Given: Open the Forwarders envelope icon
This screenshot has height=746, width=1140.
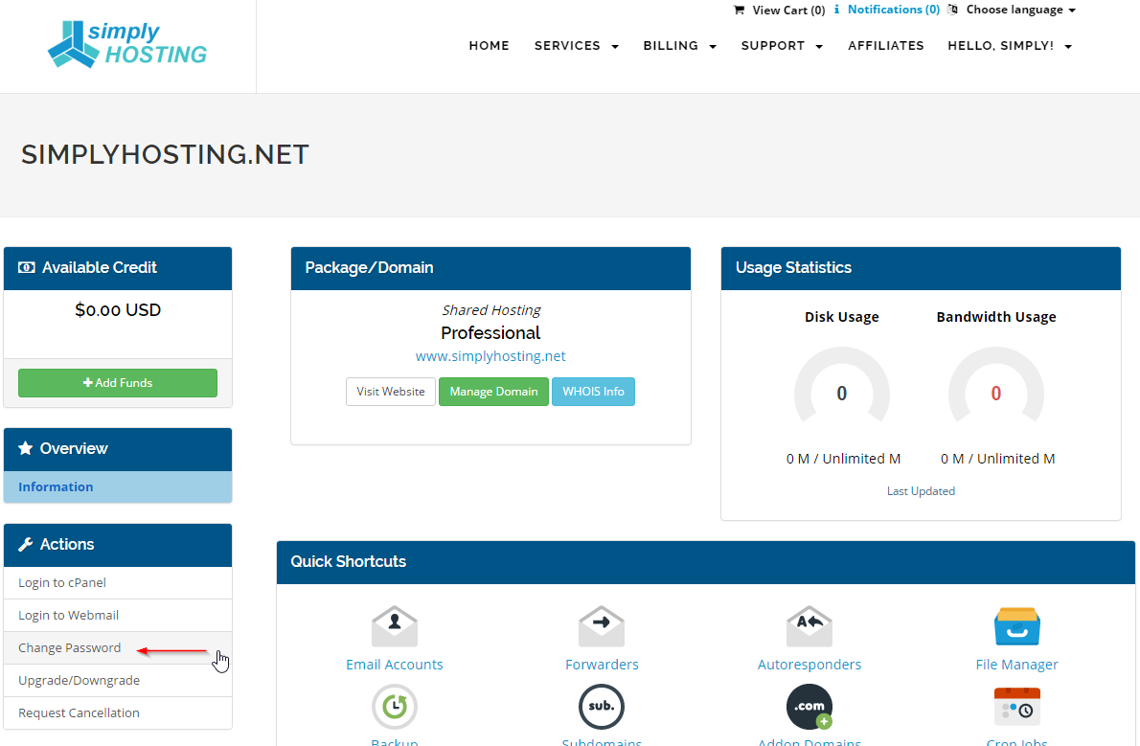Looking at the screenshot, I should tap(602, 626).
